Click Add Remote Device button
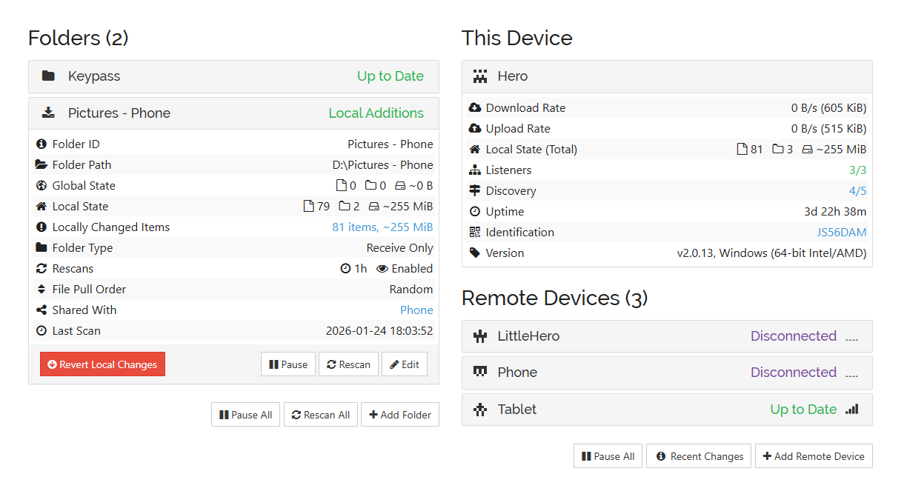This screenshot has height=494, width=907. [x=814, y=456]
